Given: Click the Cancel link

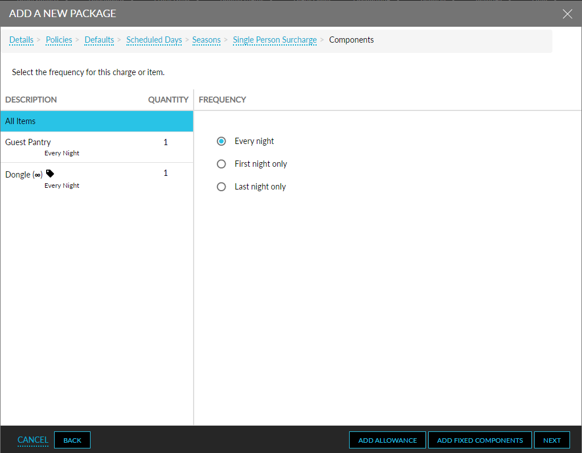Looking at the screenshot, I should 33,440.
